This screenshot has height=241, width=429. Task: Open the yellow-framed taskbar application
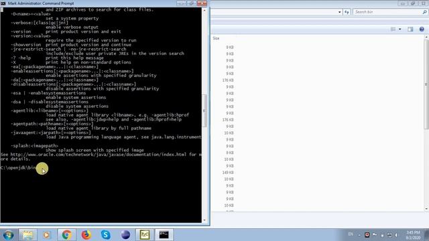pos(145,235)
